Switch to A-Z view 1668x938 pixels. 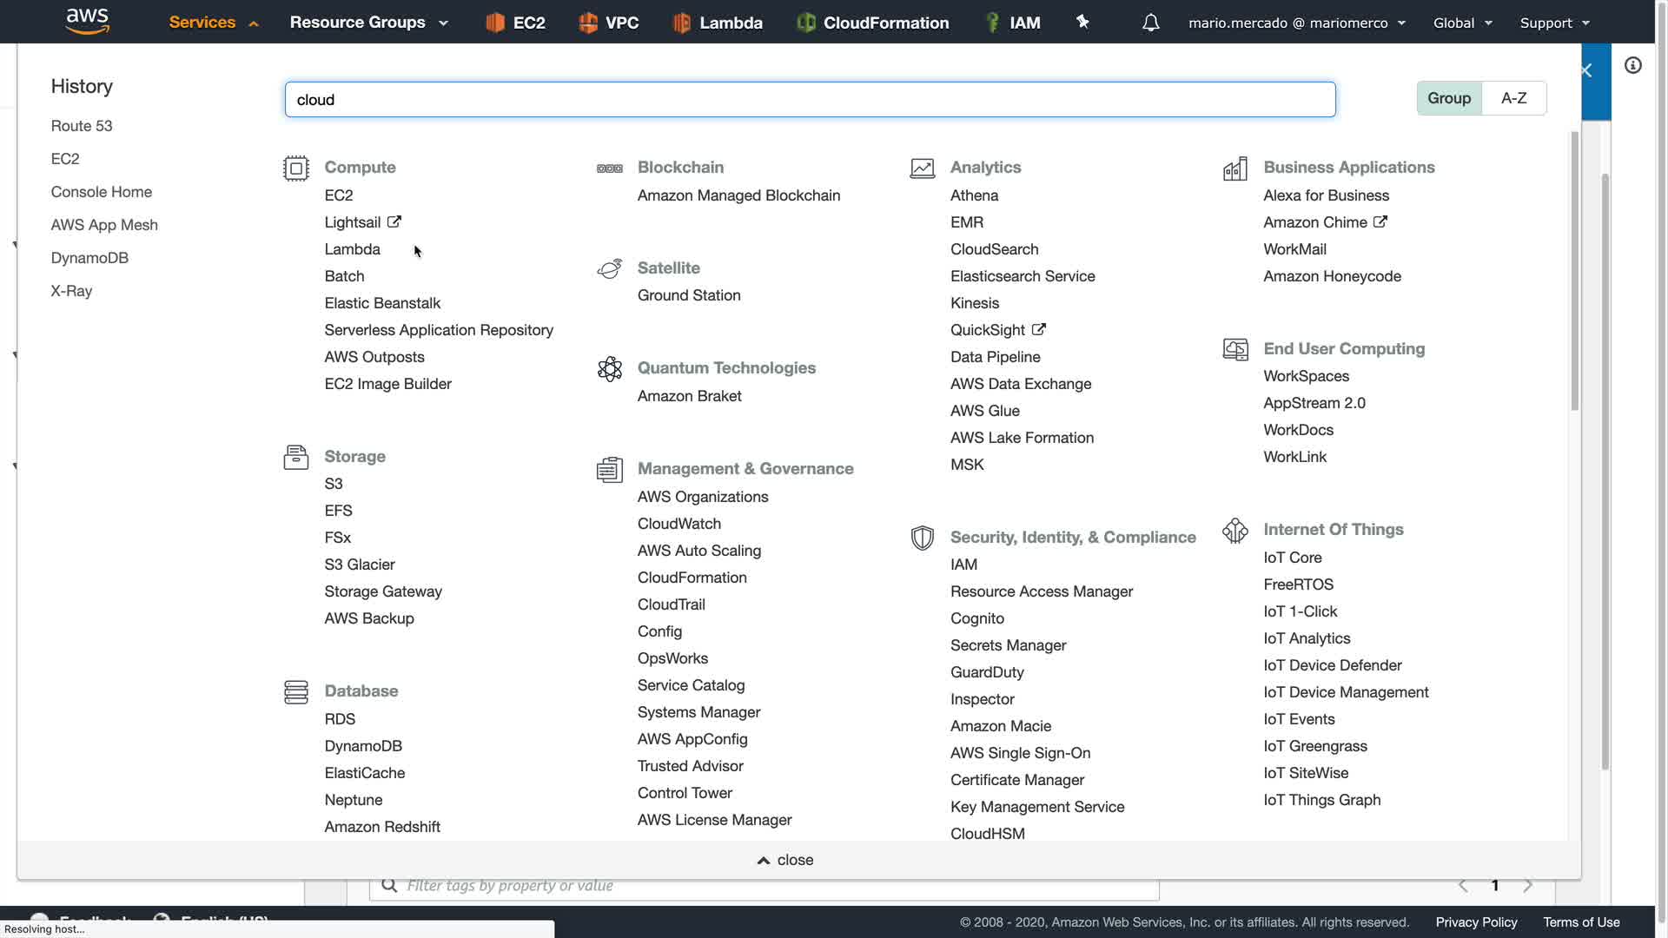coord(1513,98)
